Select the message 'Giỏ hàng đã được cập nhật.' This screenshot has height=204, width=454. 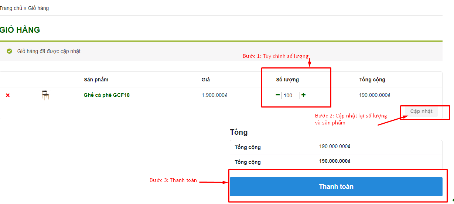pos(50,51)
